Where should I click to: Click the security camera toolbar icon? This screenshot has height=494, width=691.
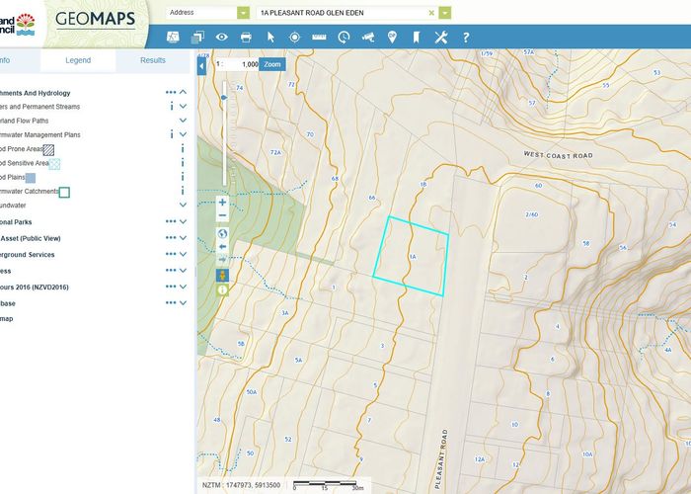click(x=367, y=38)
